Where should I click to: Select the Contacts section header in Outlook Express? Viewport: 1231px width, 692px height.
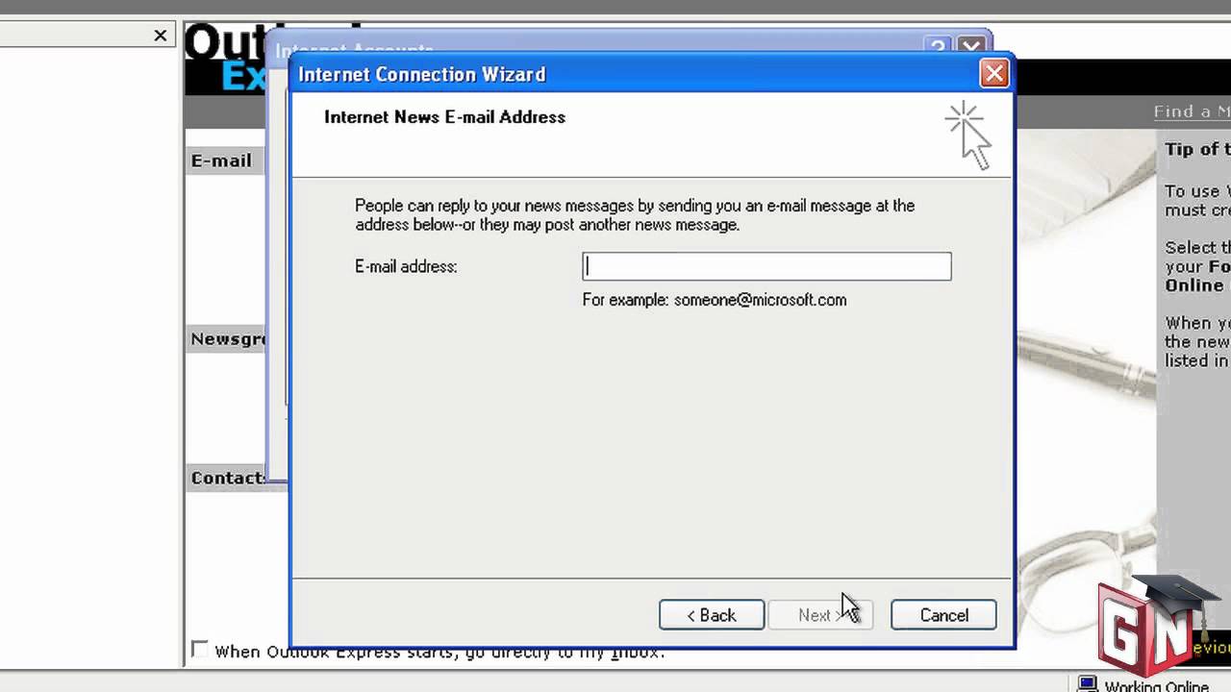pyautogui.click(x=228, y=478)
